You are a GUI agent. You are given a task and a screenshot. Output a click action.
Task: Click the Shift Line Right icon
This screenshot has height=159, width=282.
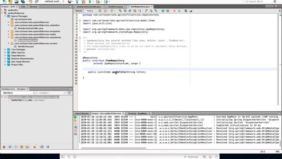167,11
